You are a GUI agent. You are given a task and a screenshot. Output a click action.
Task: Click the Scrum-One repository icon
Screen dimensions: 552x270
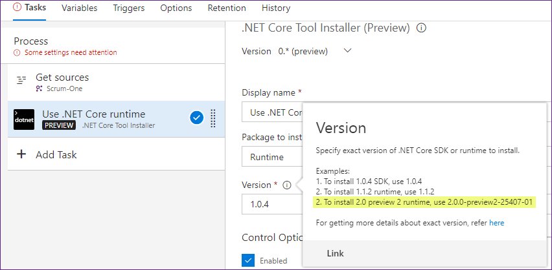click(x=39, y=88)
